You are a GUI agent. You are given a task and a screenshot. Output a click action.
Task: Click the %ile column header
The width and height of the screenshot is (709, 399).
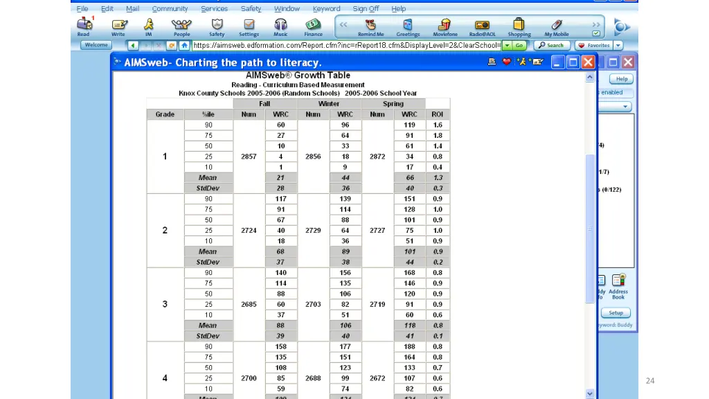[208, 114]
